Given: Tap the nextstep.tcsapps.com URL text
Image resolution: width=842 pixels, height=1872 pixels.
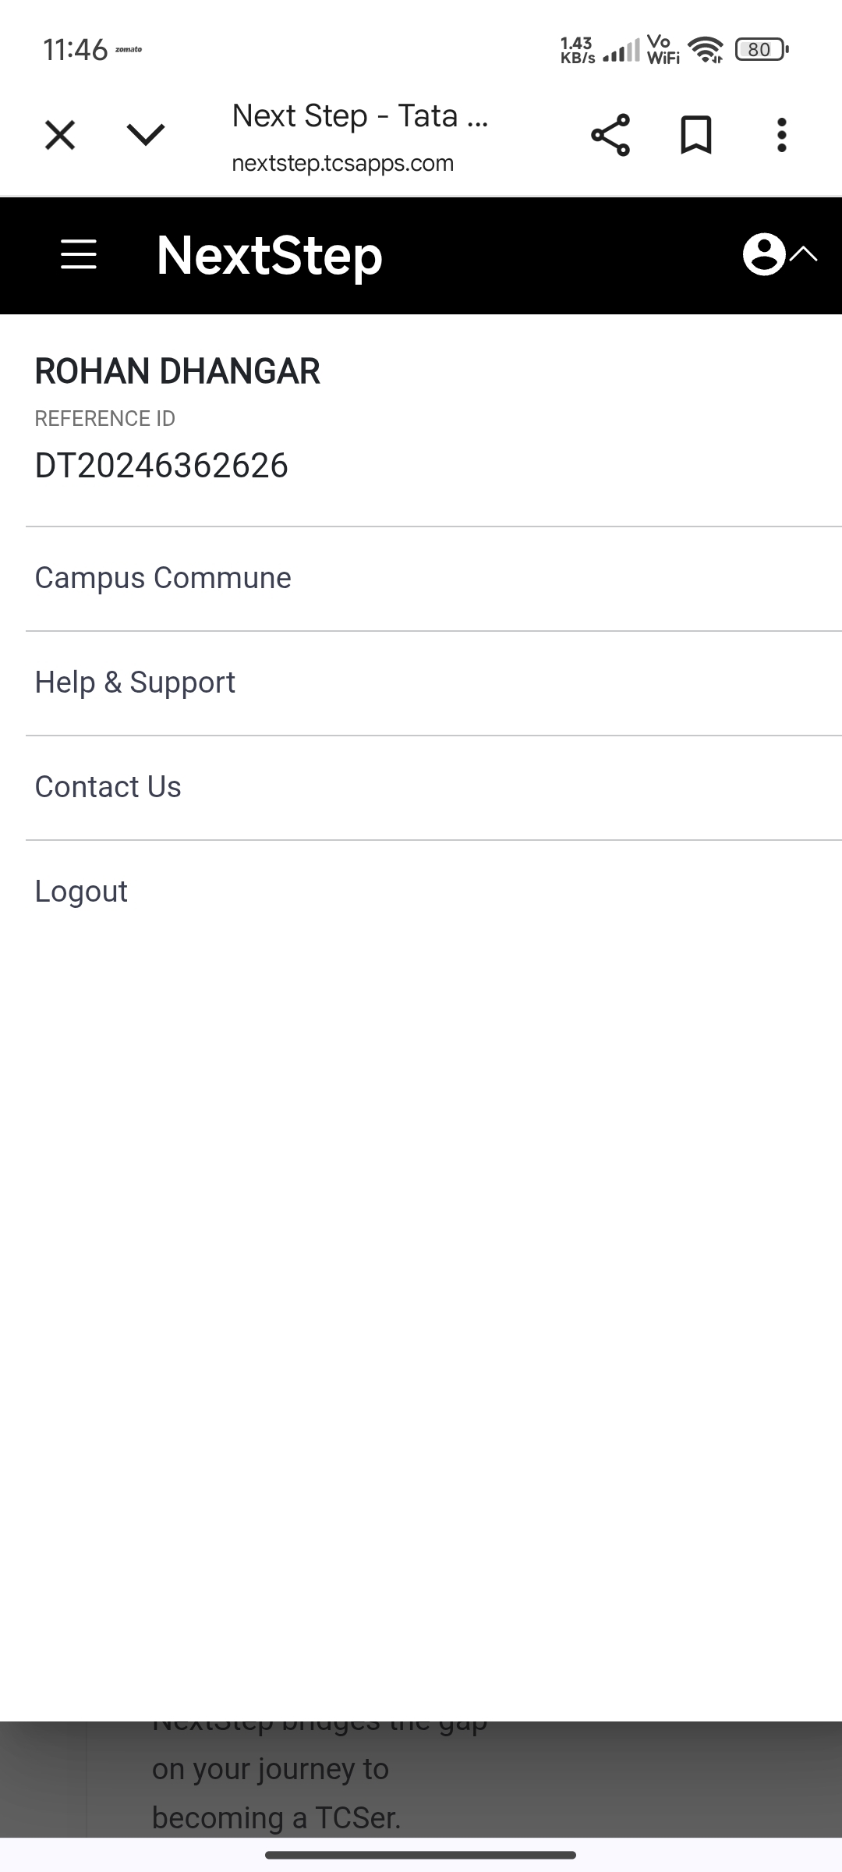Looking at the screenshot, I should point(343,164).
